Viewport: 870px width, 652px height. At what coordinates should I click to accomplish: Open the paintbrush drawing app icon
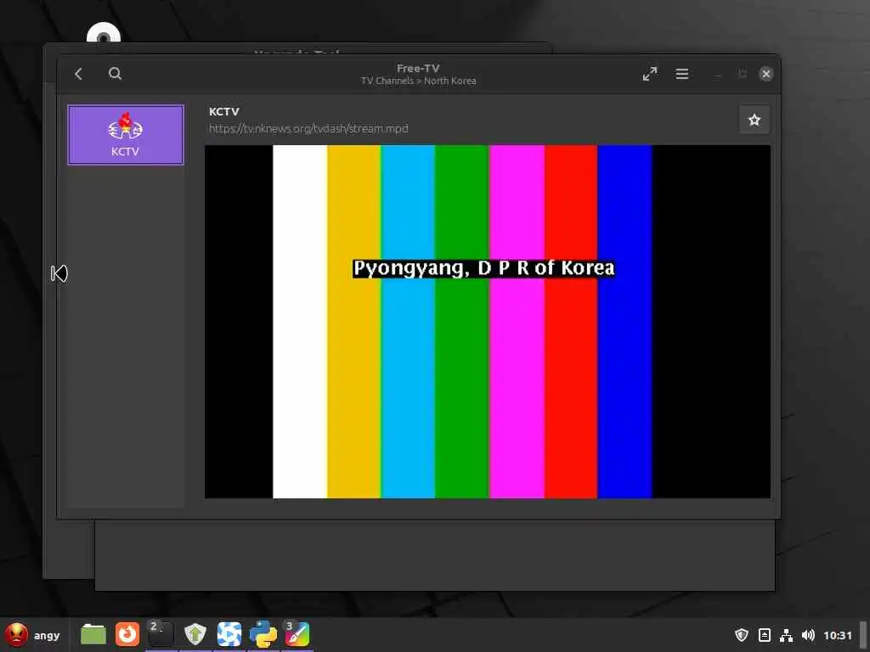pyautogui.click(x=297, y=634)
